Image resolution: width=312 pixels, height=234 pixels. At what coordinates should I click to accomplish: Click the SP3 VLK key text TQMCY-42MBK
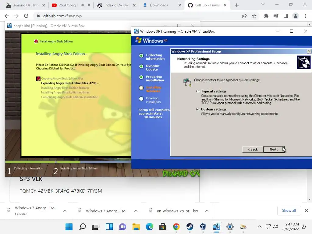tap(61, 191)
